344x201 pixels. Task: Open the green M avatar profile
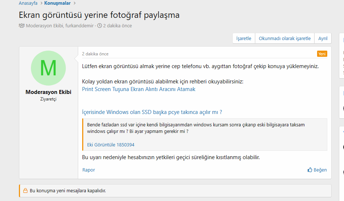coord(48,68)
